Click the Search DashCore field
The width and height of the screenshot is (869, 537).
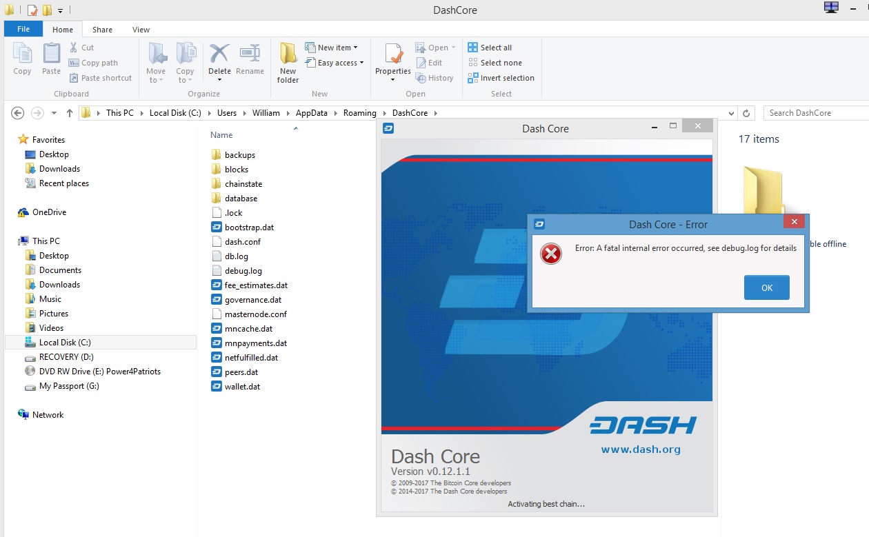816,113
